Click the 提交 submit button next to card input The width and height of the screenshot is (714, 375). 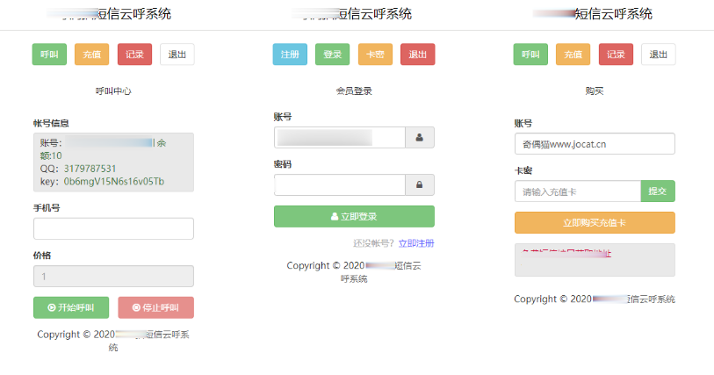(x=658, y=191)
